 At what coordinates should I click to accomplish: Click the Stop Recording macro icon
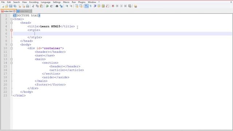(x=117, y=6)
